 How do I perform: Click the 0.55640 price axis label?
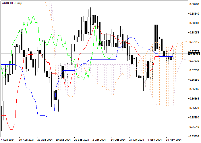(x=194, y=127)
